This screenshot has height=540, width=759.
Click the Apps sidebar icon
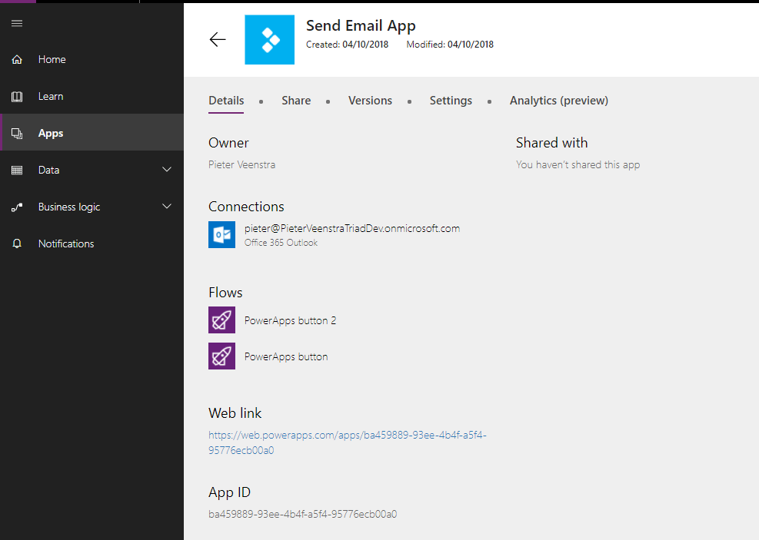[17, 133]
